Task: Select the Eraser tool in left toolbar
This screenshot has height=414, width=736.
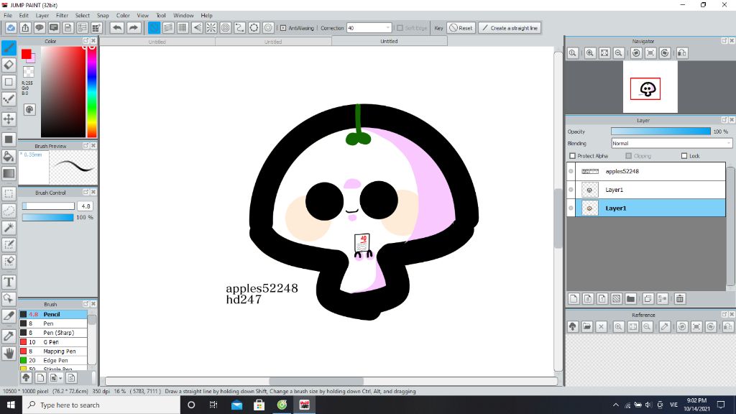Action: [9, 65]
